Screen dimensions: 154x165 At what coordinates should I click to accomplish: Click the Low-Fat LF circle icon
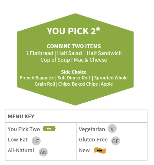36,141
